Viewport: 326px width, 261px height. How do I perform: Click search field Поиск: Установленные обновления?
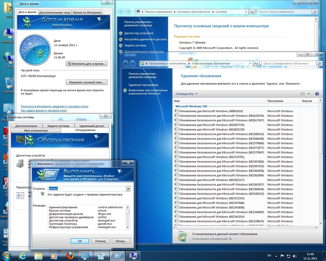point(289,63)
